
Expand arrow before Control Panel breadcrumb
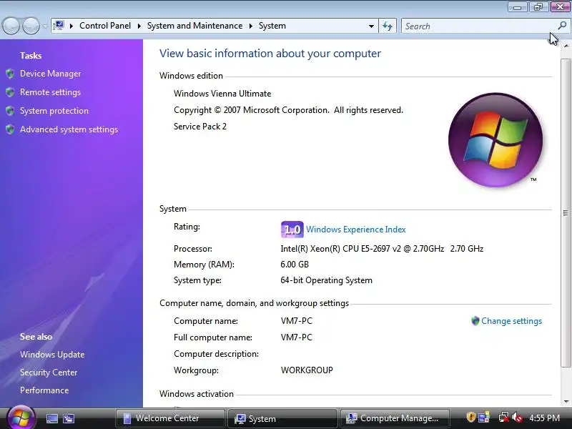coord(71,26)
